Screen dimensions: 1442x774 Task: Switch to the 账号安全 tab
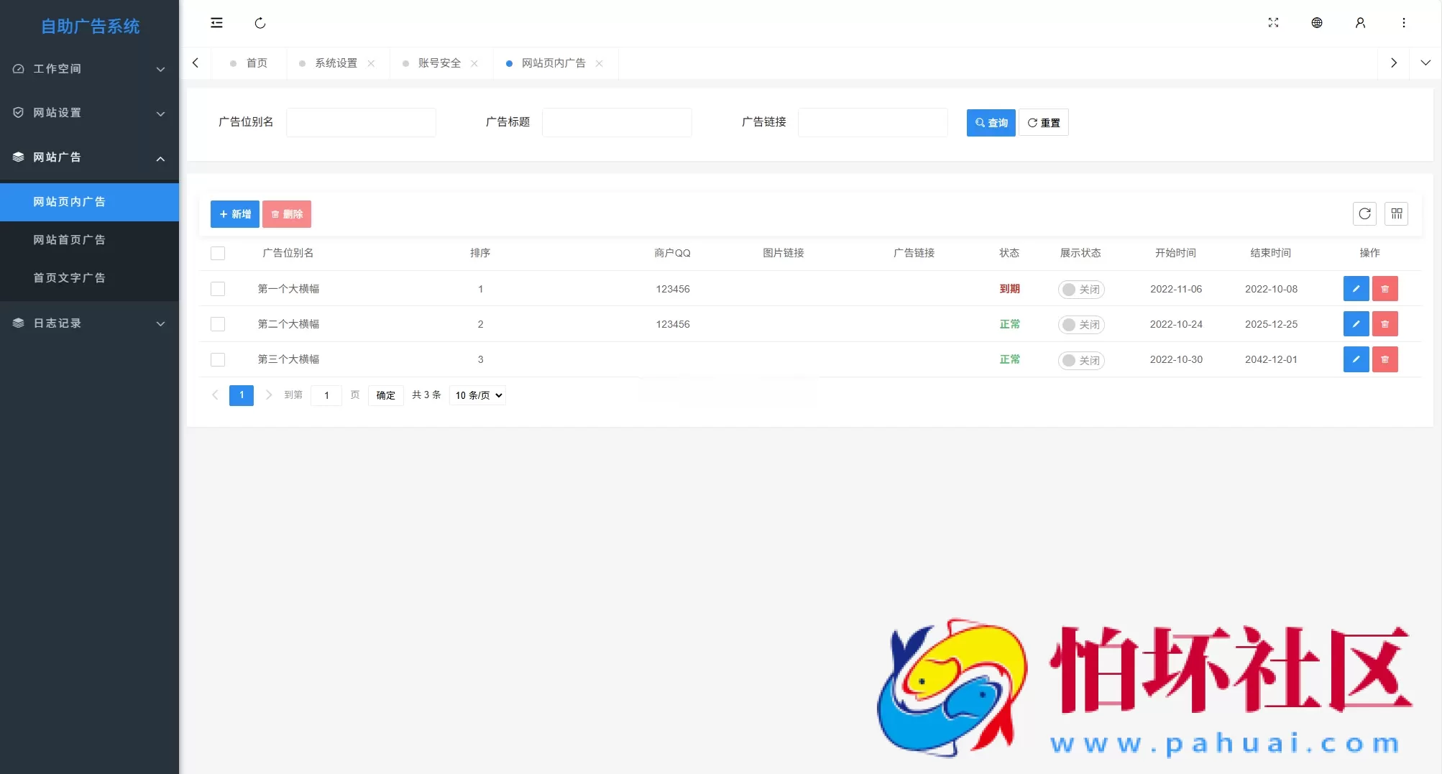click(438, 63)
